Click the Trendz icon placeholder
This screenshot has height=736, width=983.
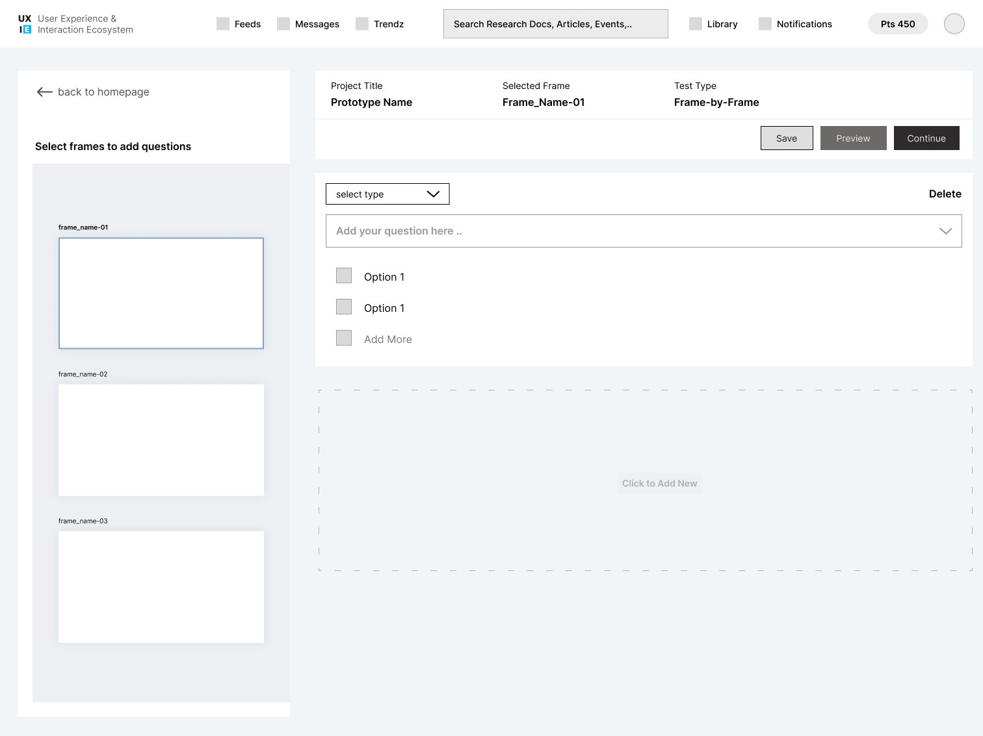362,24
